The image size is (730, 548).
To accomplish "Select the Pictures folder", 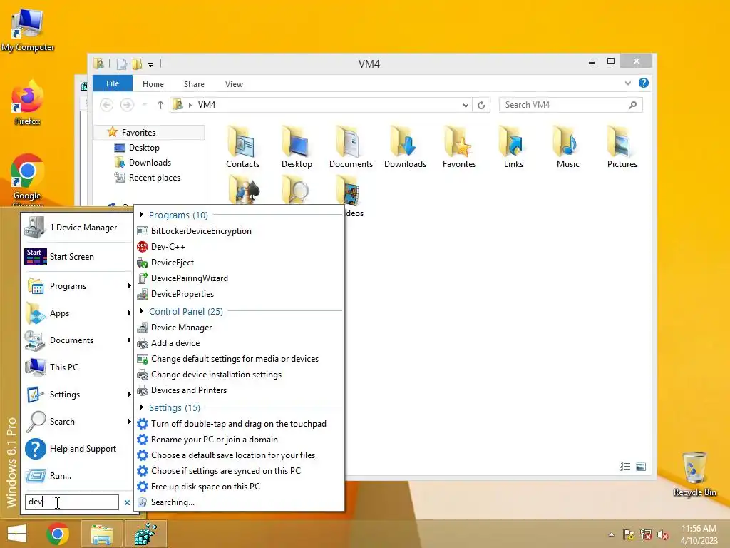I will [622, 147].
